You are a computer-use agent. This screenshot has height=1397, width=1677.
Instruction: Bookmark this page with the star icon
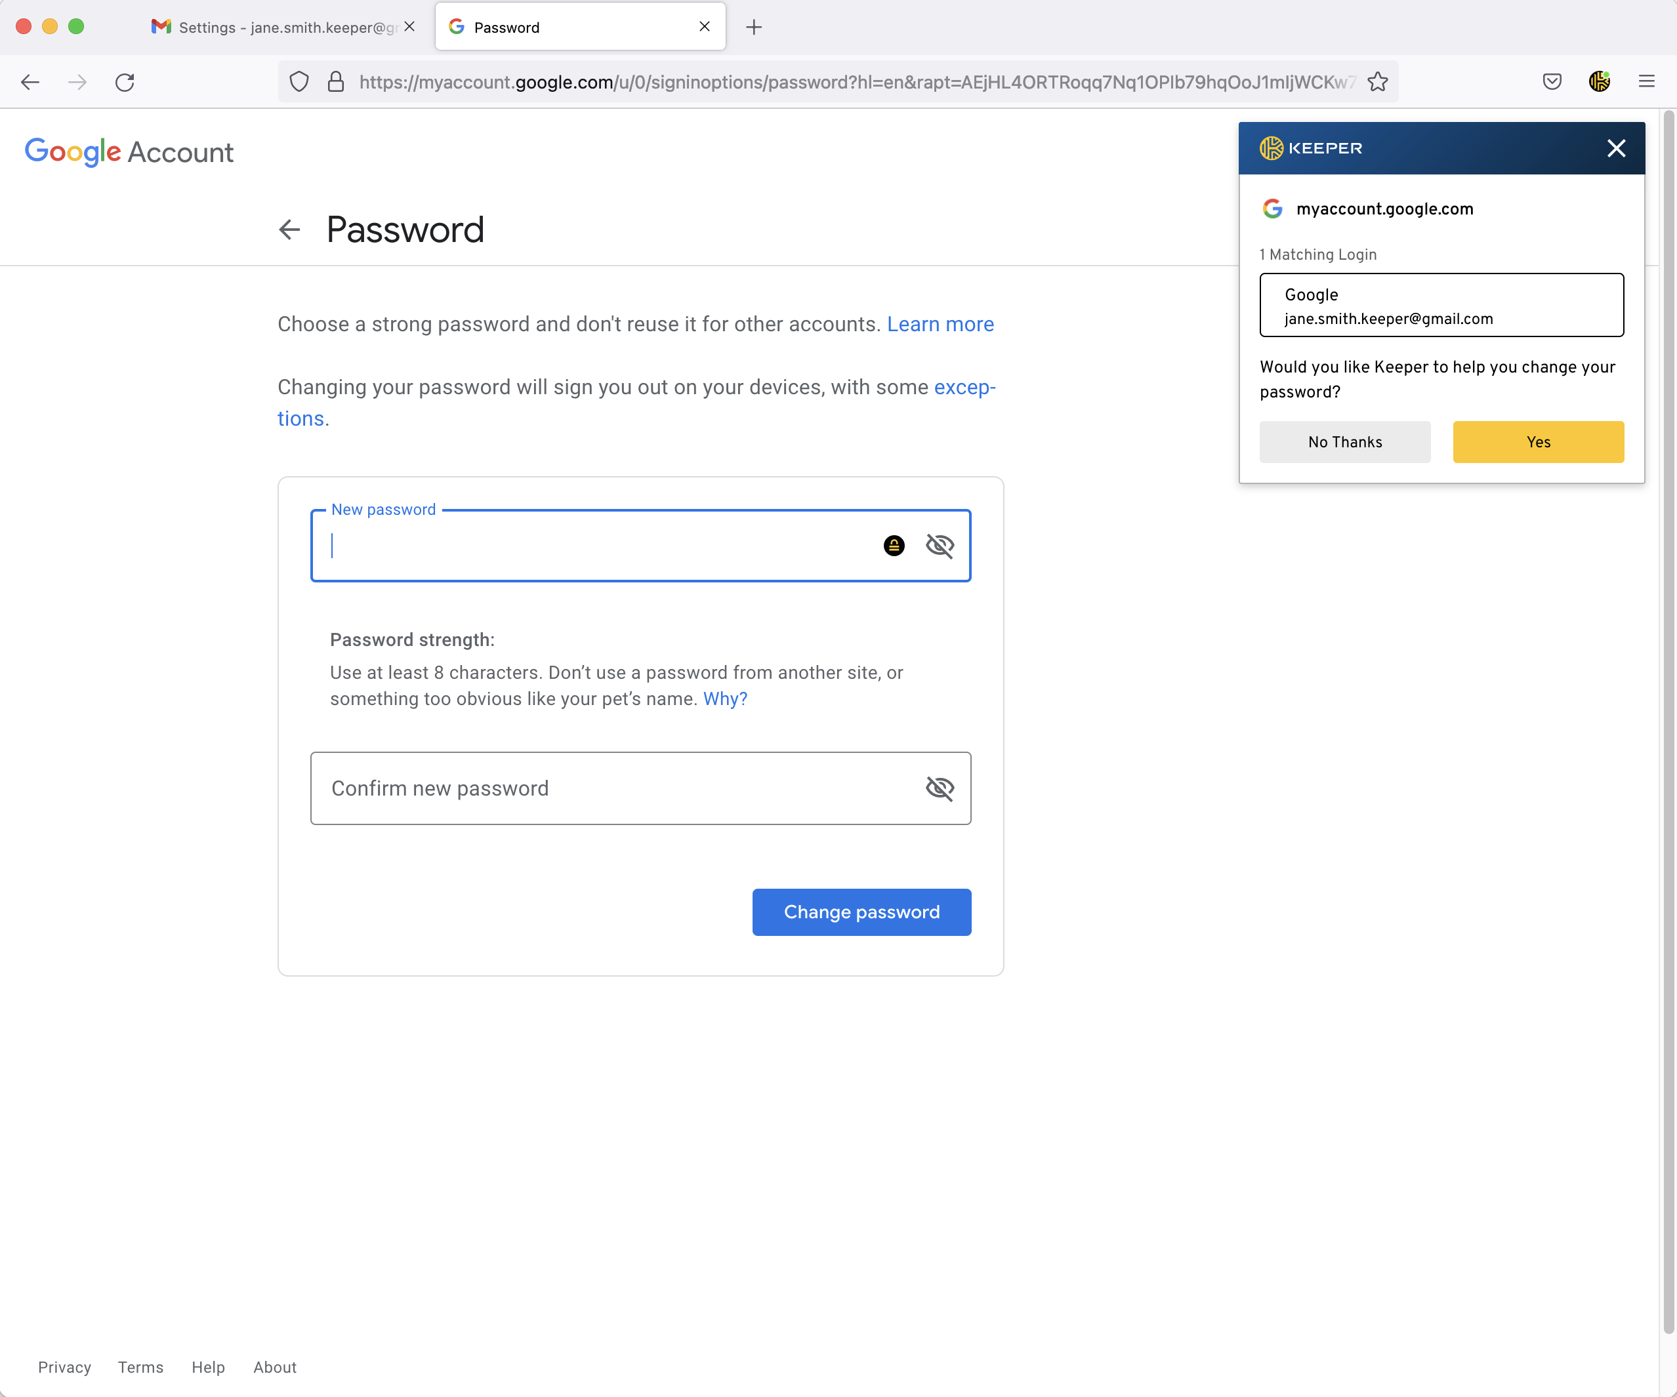coord(1378,81)
